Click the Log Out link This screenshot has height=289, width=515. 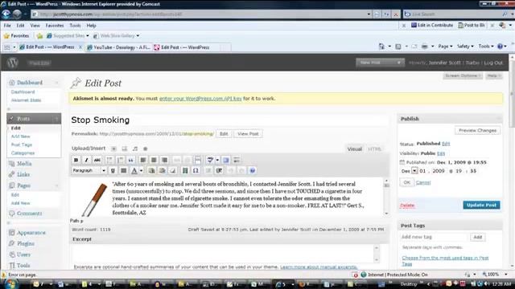(493, 63)
